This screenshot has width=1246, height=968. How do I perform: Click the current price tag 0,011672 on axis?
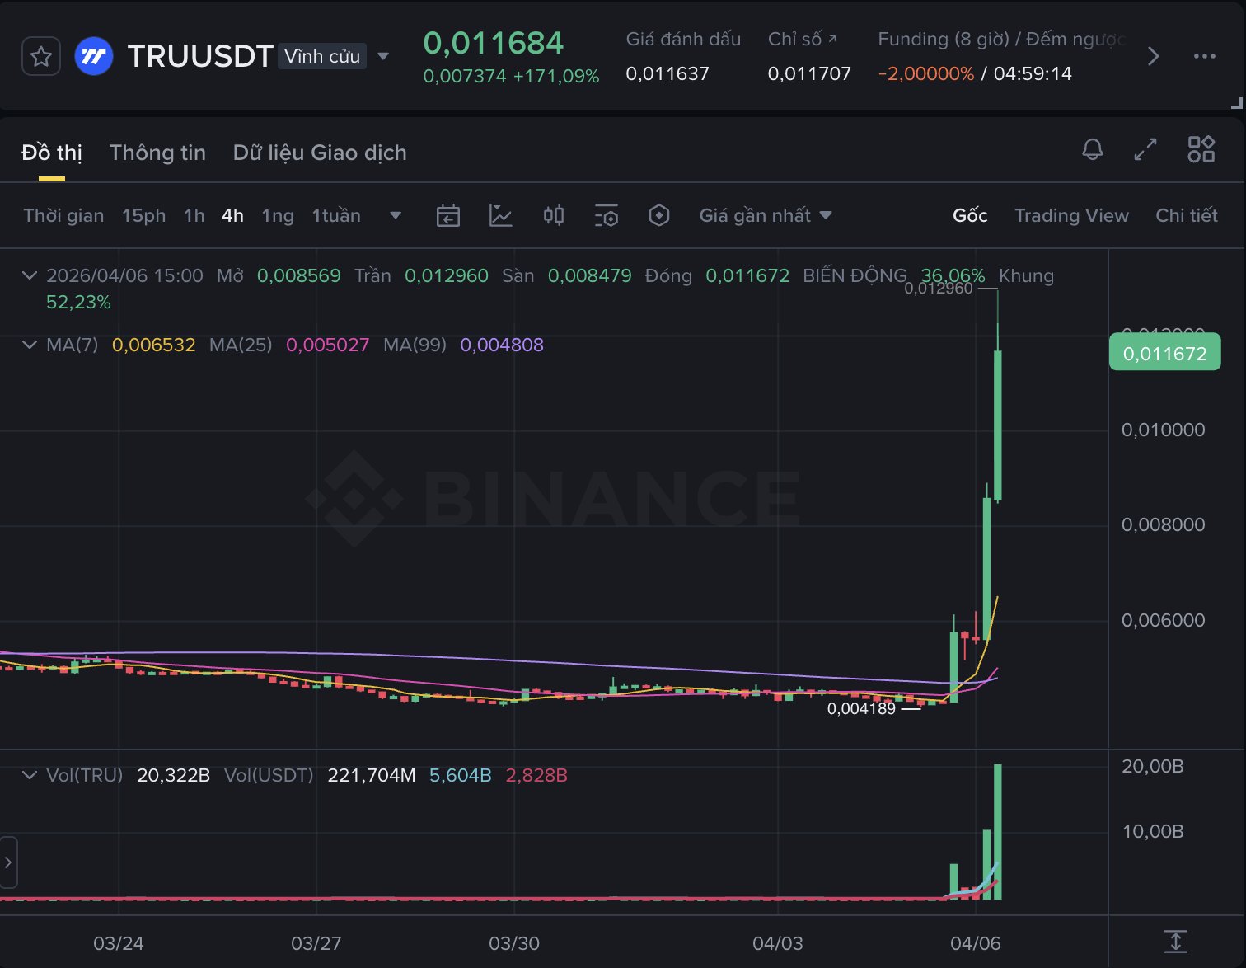[x=1164, y=353]
